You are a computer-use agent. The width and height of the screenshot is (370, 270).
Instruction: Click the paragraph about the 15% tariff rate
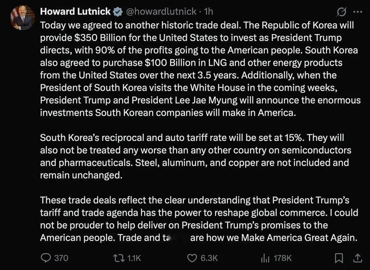tap(196, 156)
